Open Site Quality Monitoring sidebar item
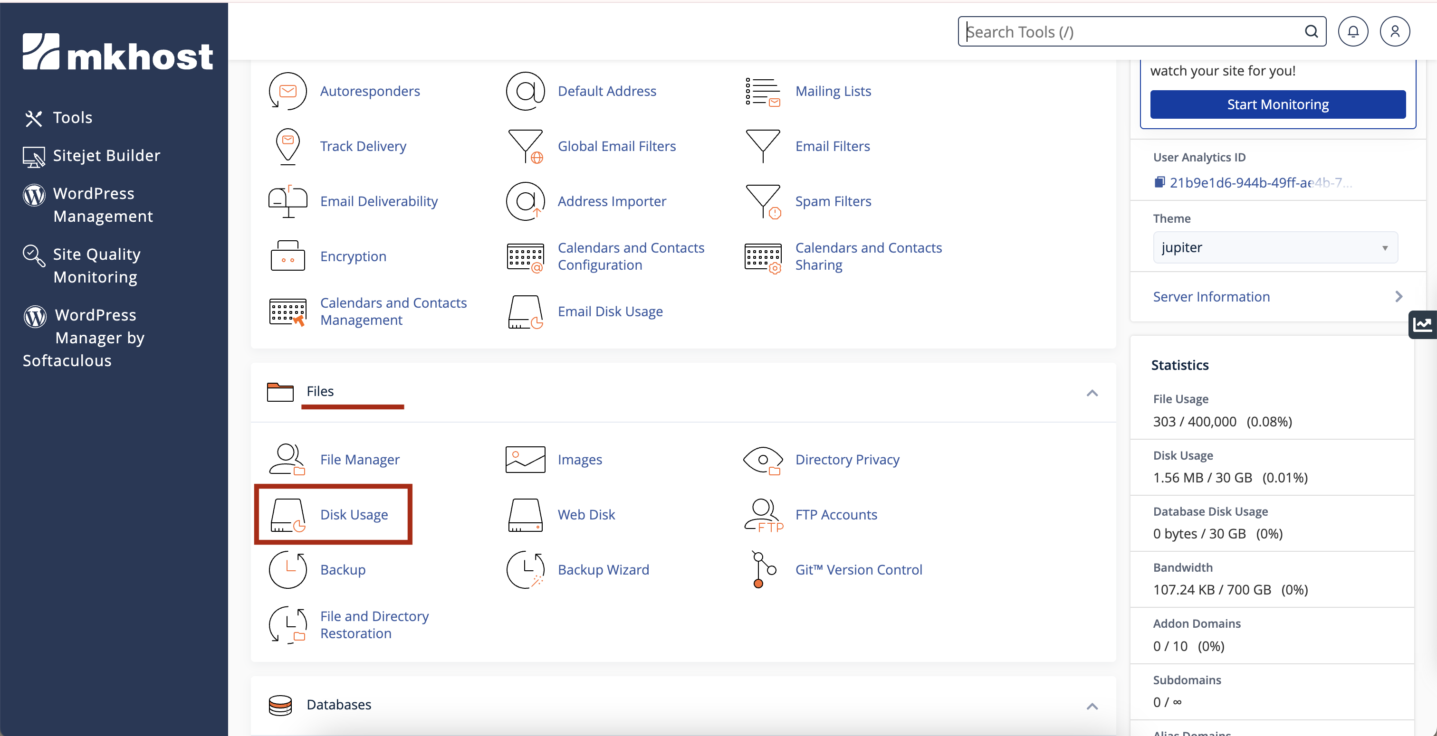 click(x=96, y=265)
